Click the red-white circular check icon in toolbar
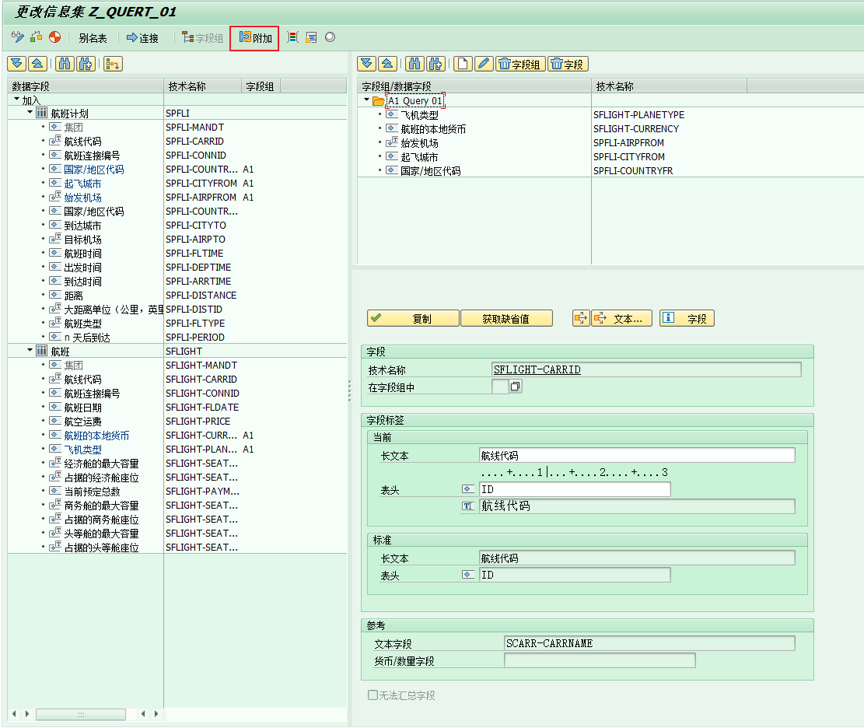Screen dimensions: 864x728 pyautogui.click(x=54, y=37)
